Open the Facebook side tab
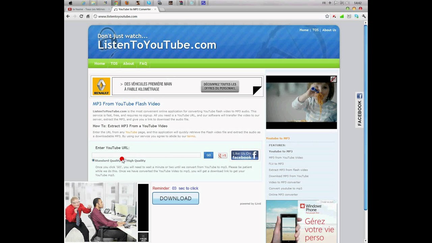 359,110
